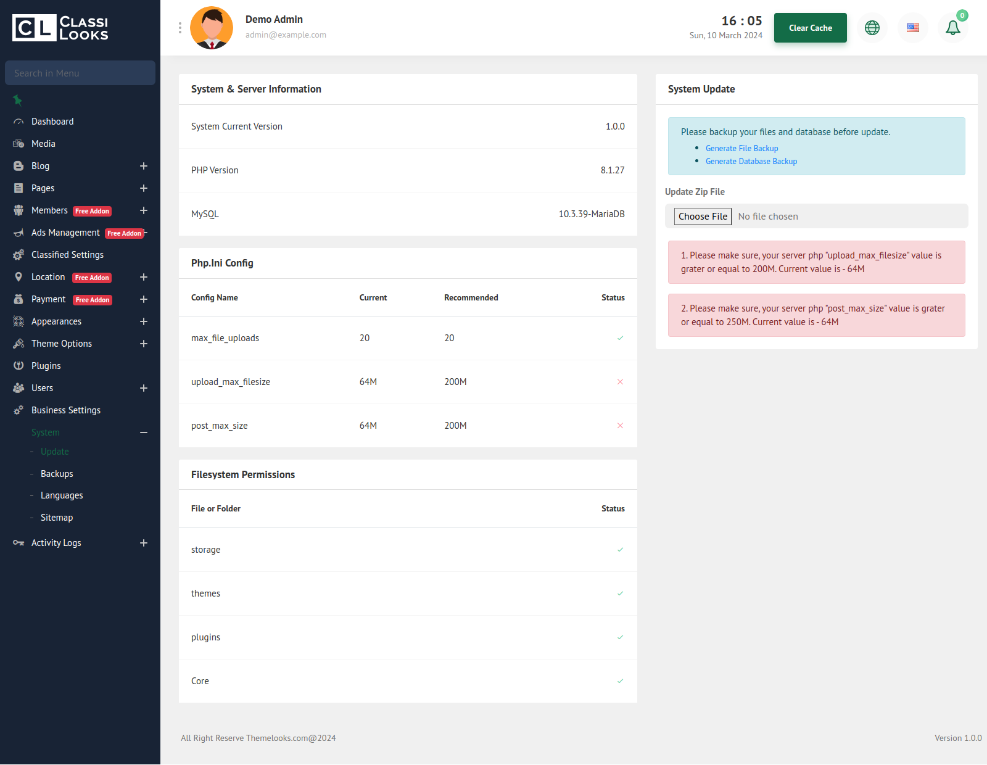Click the ClassiLooks logo
Screen dimensions: 987x765
(60, 28)
